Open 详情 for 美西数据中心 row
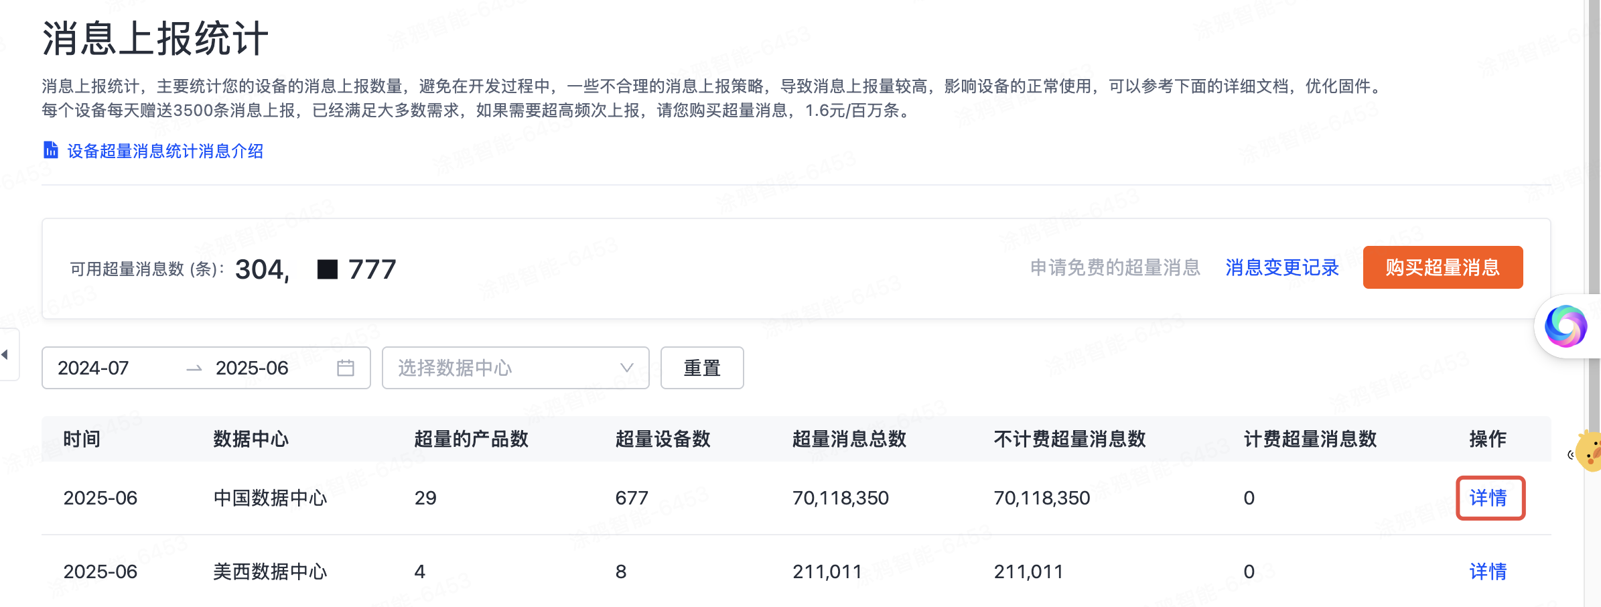Image resolution: width=1601 pixels, height=607 pixels. click(1488, 571)
